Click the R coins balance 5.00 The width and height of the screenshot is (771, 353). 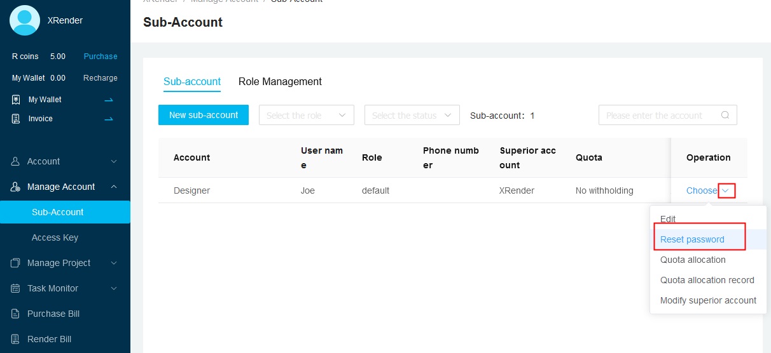click(58, 57)
